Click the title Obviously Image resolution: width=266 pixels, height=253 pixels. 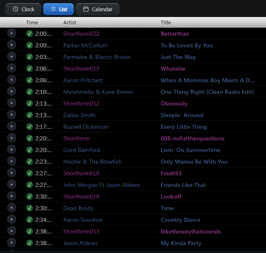pos(174,103)
